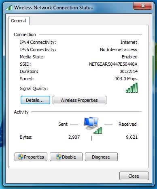The height and width of the screenshot is (189, 157).
Task: Click the Media State value Enabled
Action: point(129,57)
